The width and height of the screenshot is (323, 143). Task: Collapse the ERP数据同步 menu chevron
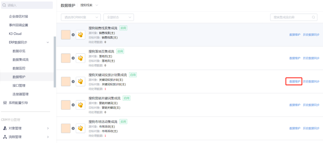[x=48, y=43]
